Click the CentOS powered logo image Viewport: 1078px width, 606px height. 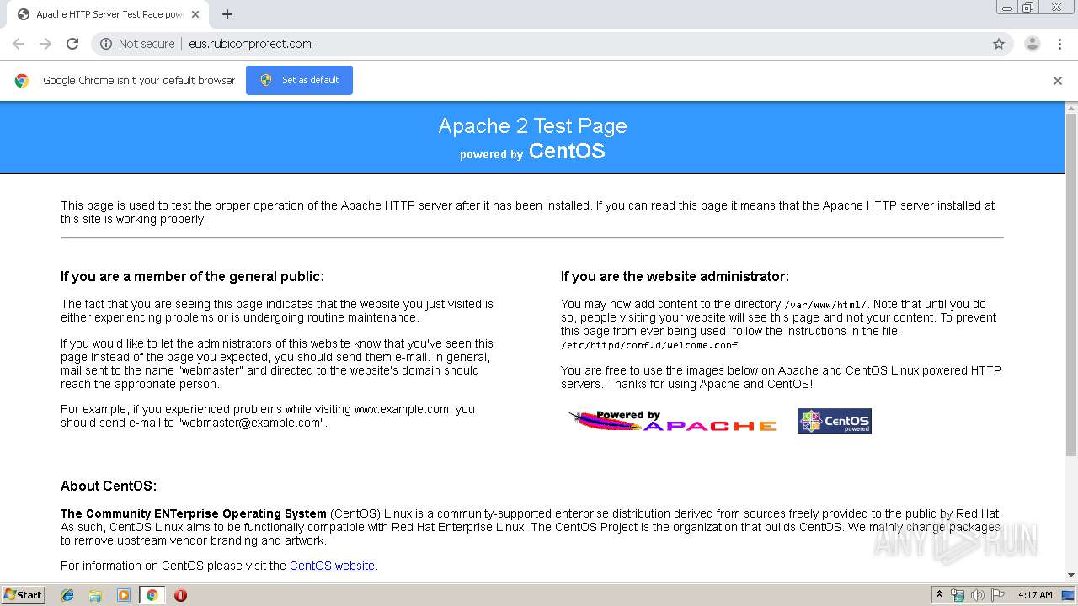pyautogui.click(x=835, y=421)
